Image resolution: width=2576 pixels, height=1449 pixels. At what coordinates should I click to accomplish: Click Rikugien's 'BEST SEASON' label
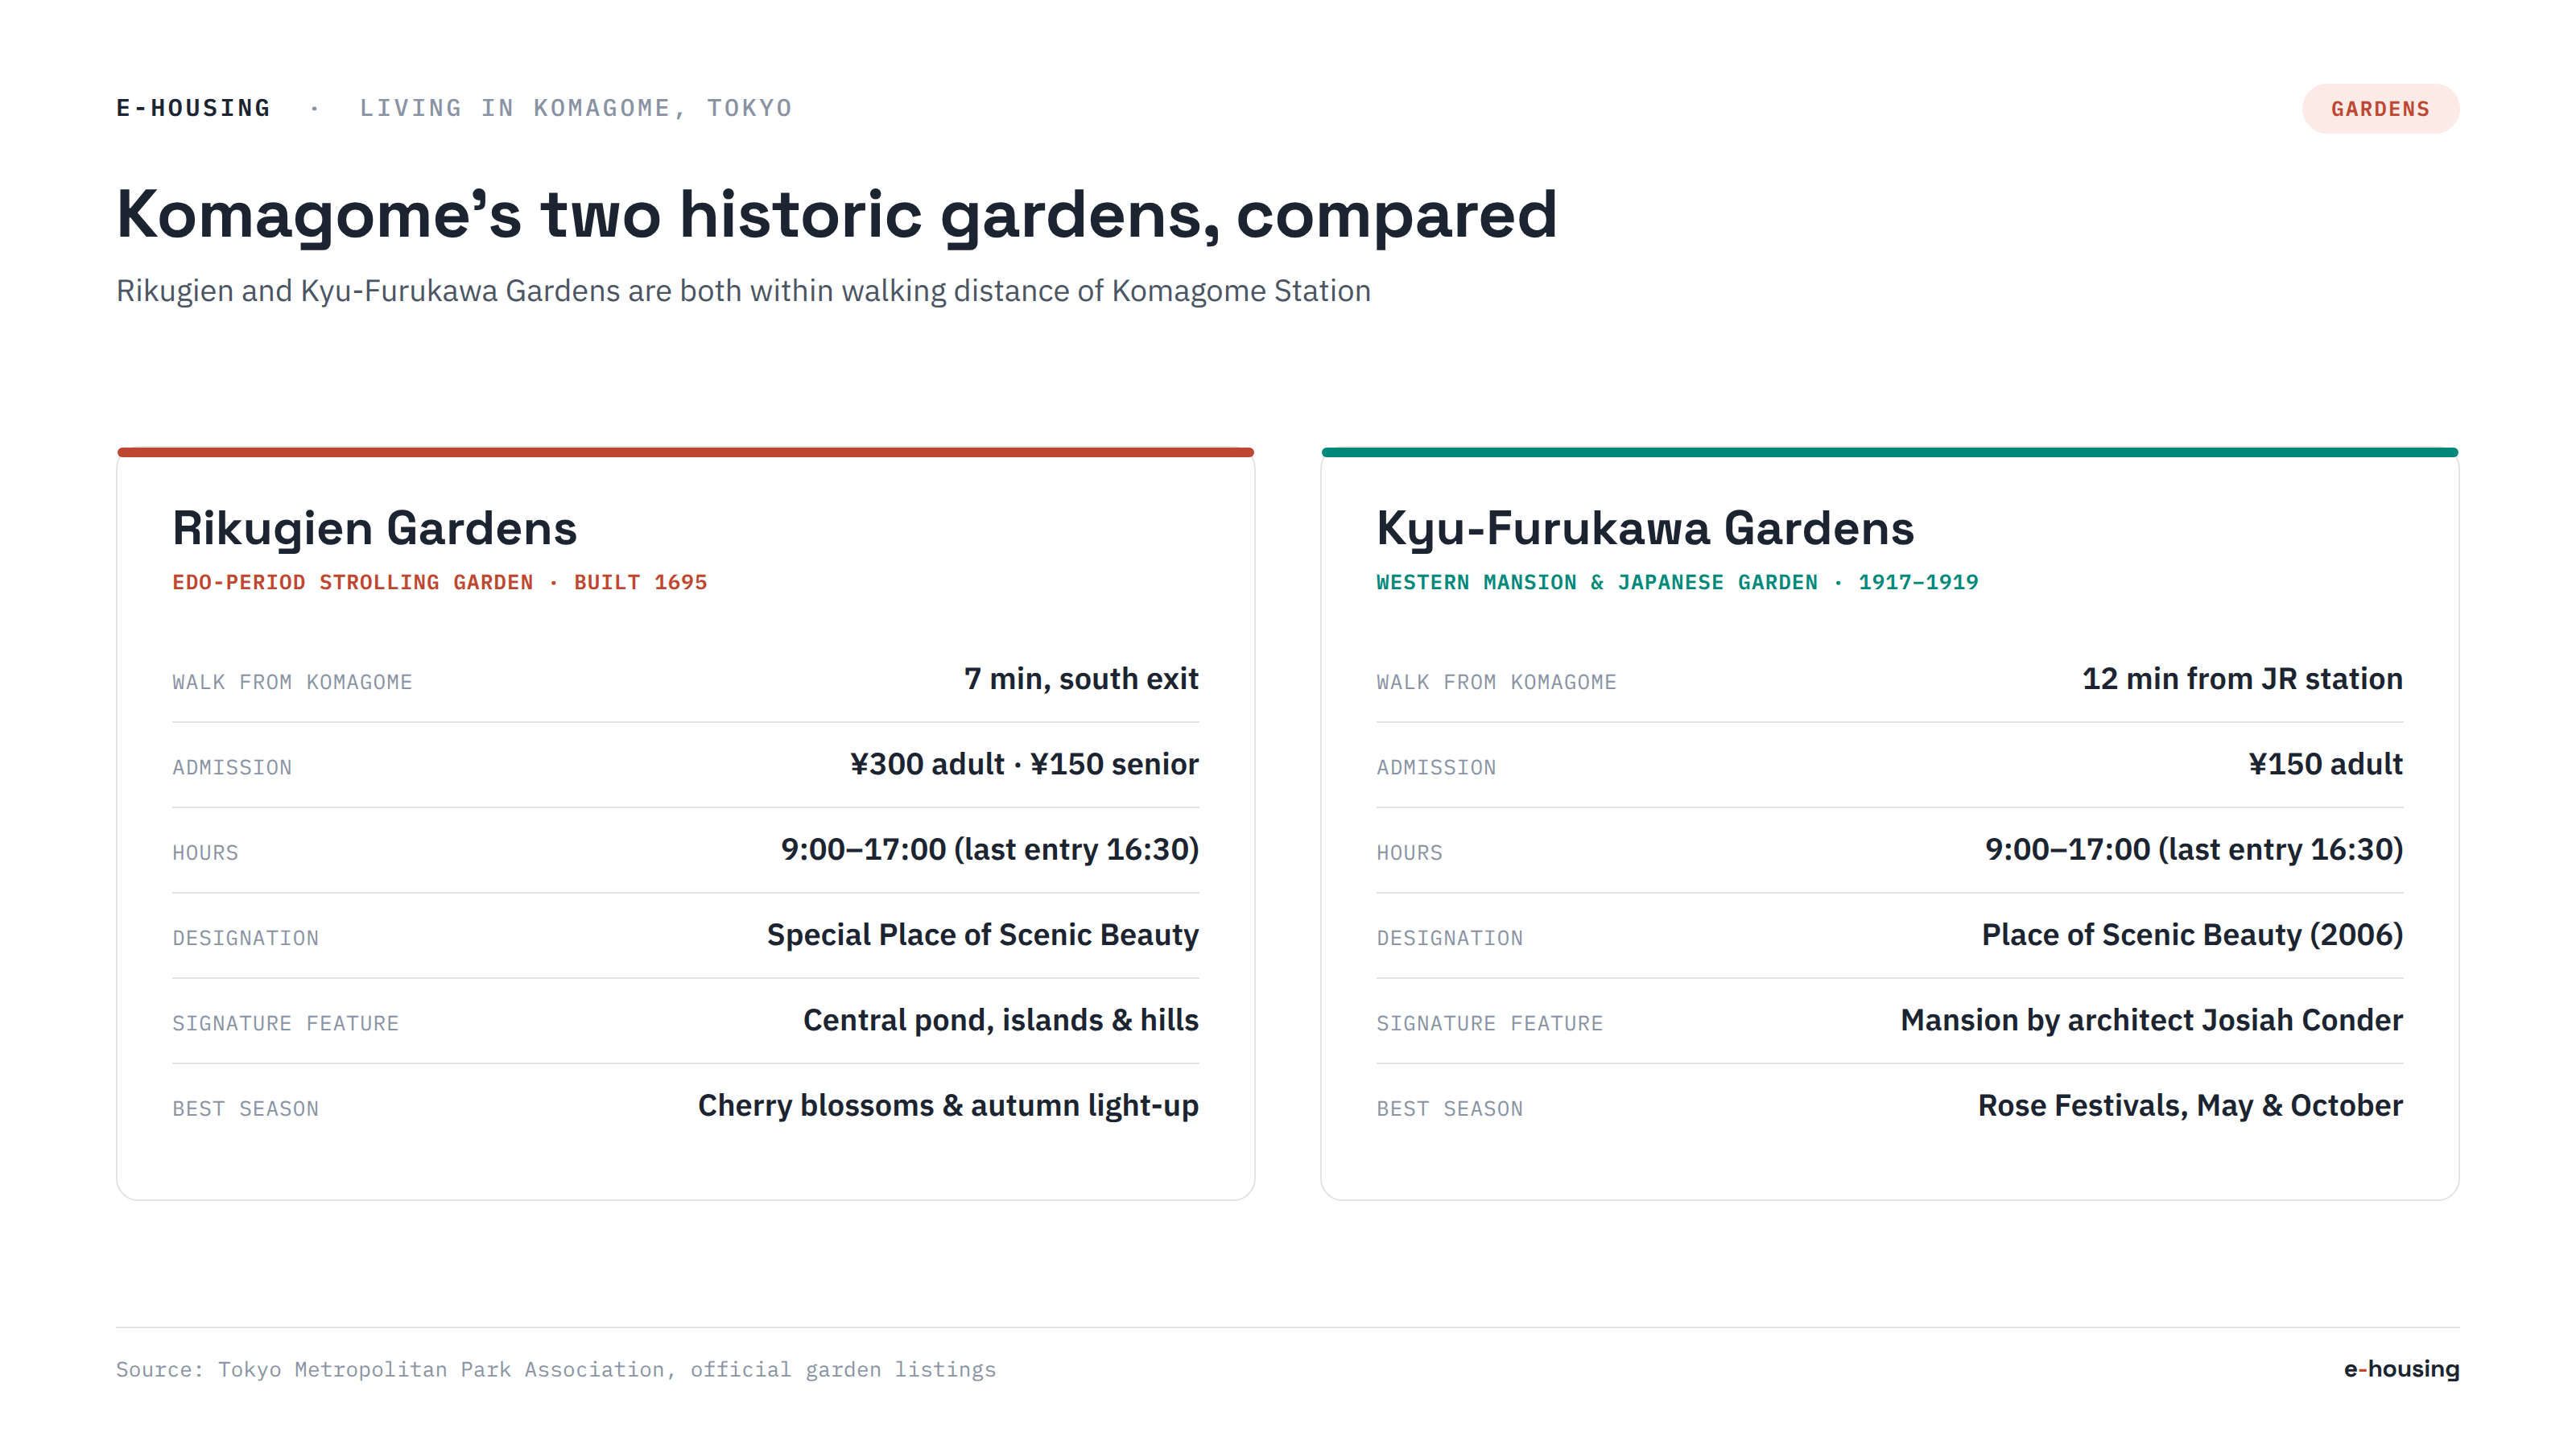[x=245, y=1109]
